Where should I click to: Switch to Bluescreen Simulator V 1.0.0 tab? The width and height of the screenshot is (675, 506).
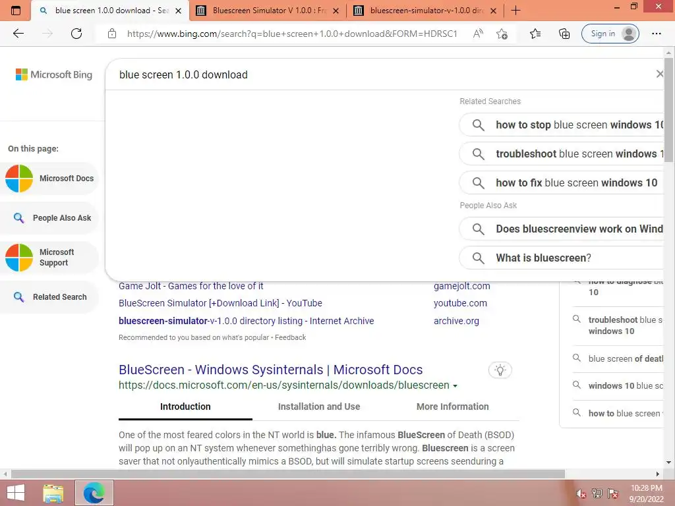(x=268, y=11)
